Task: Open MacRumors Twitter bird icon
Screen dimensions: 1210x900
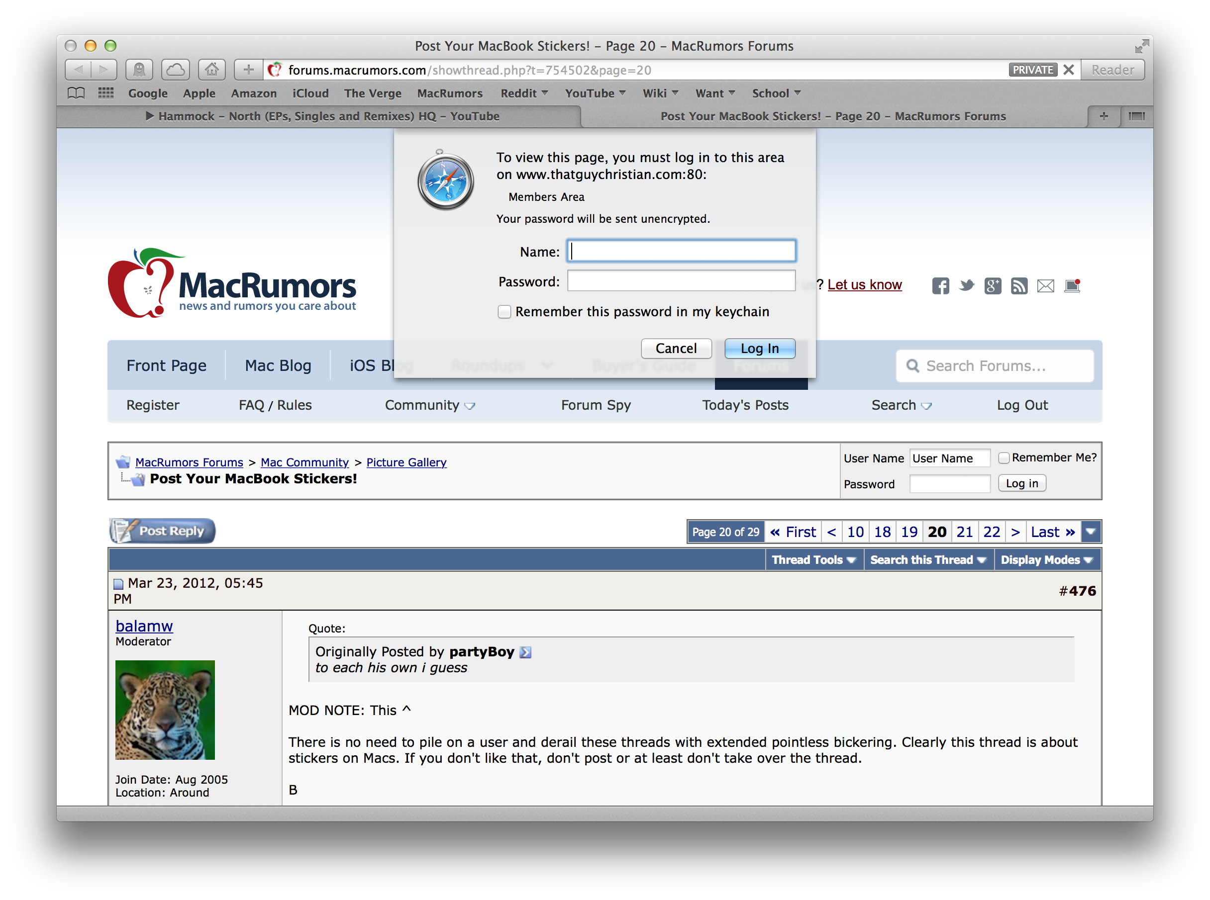Action: (x=966, y=285)
